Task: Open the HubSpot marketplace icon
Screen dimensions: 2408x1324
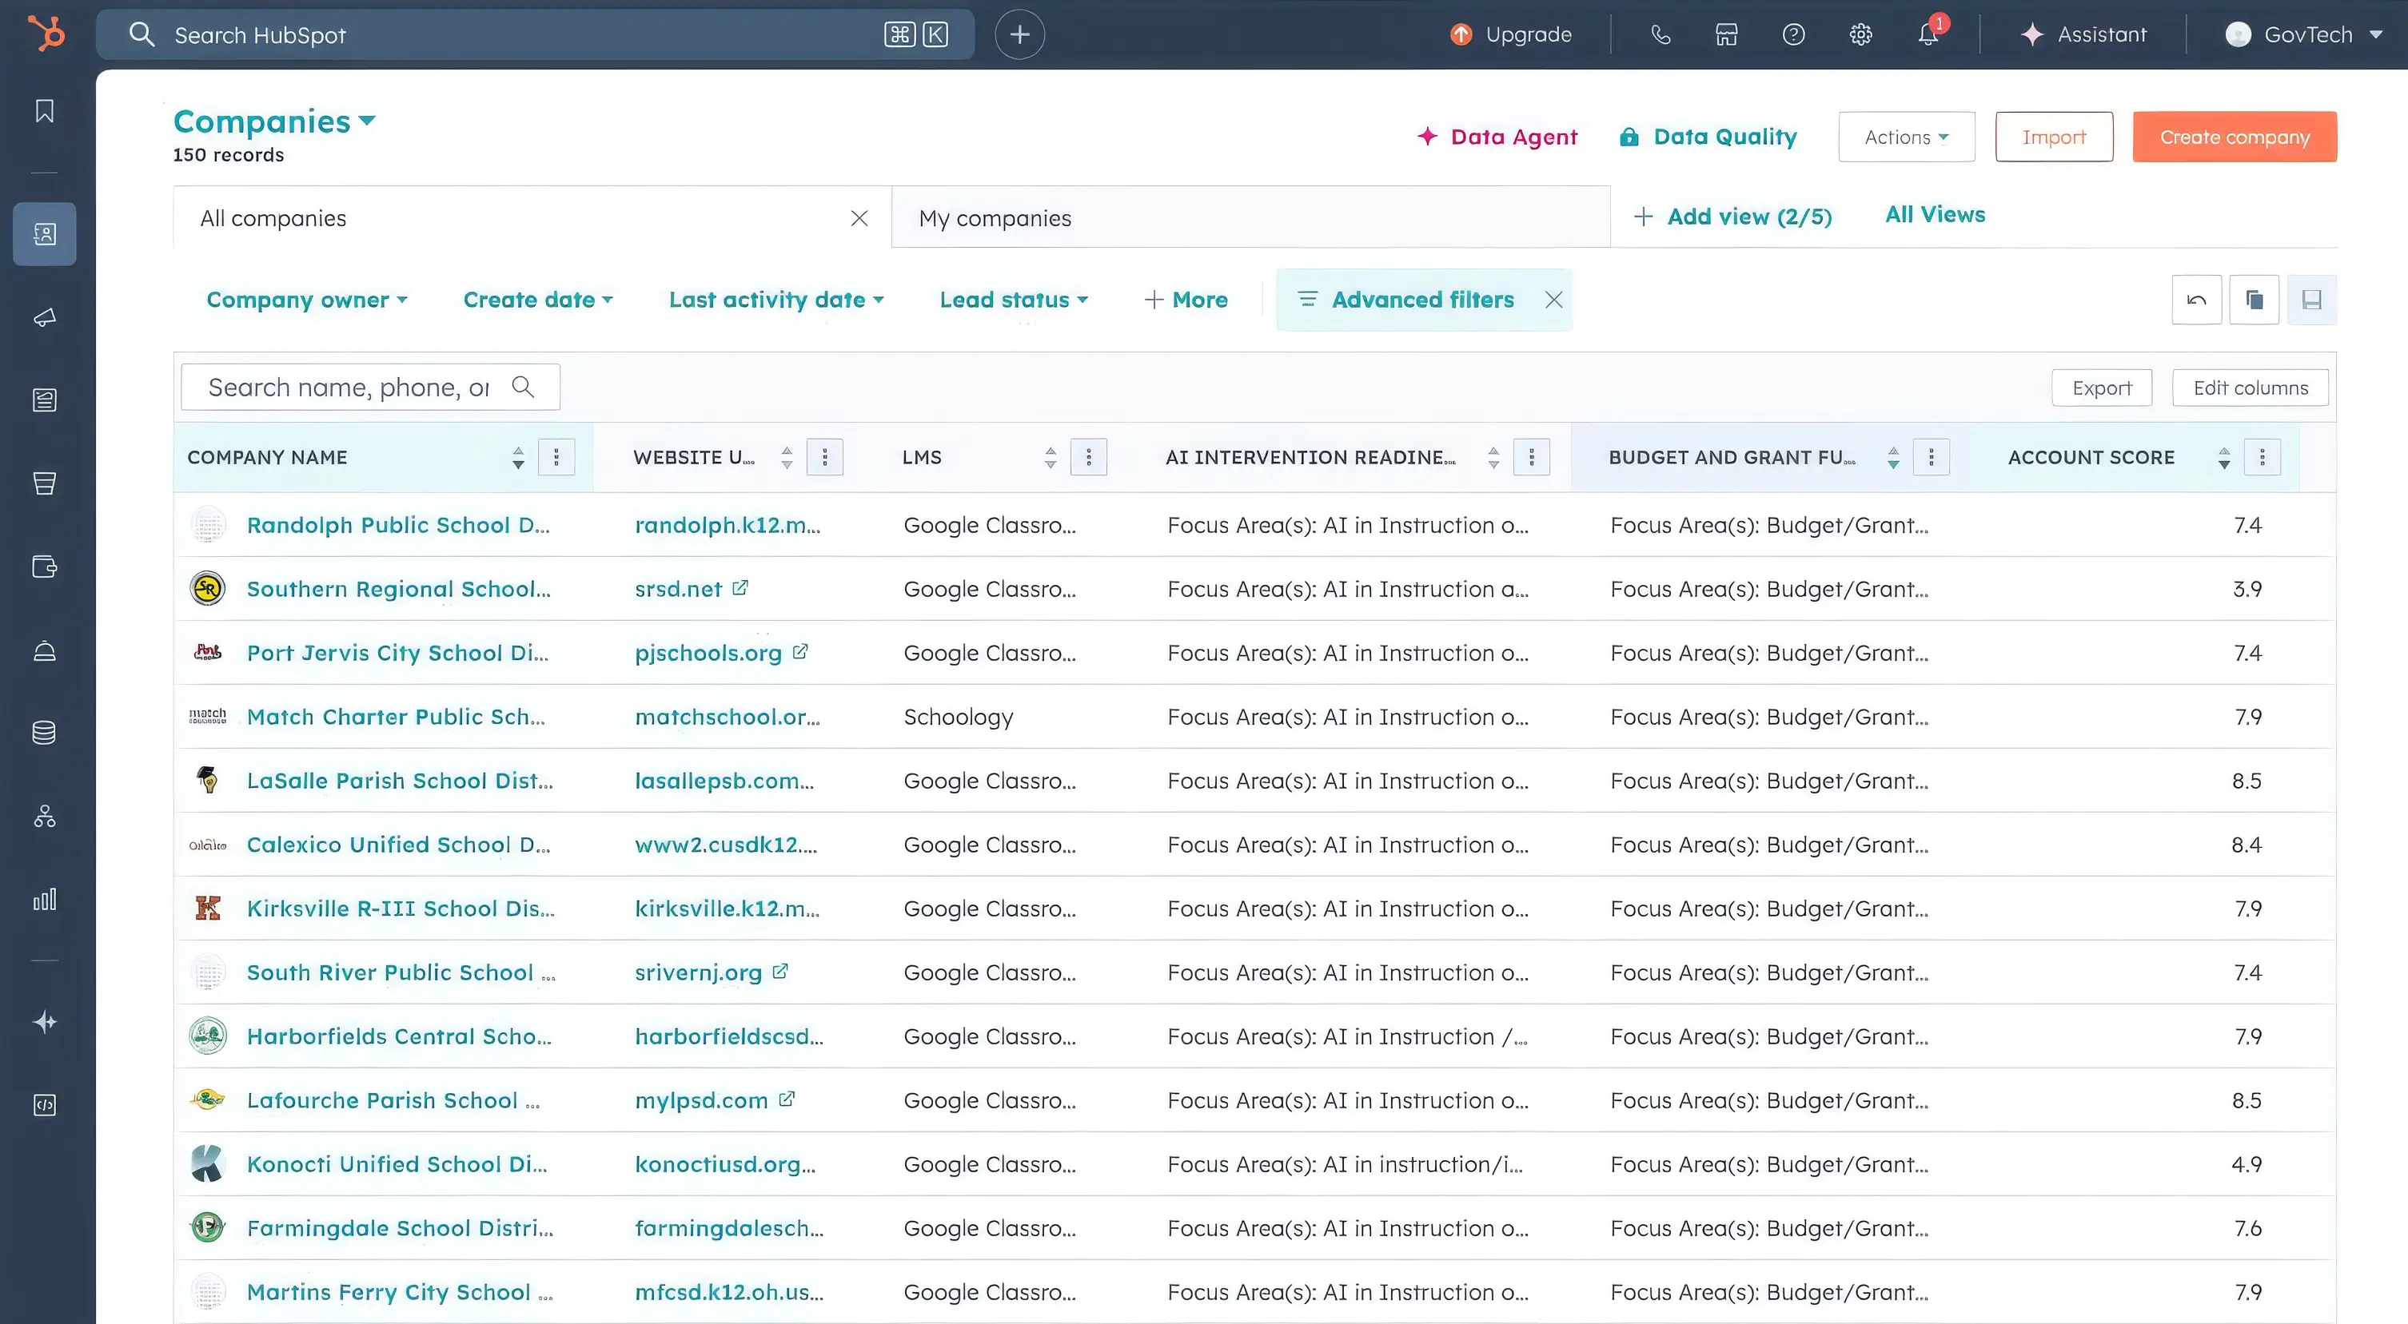Action: coord(1725,34)
